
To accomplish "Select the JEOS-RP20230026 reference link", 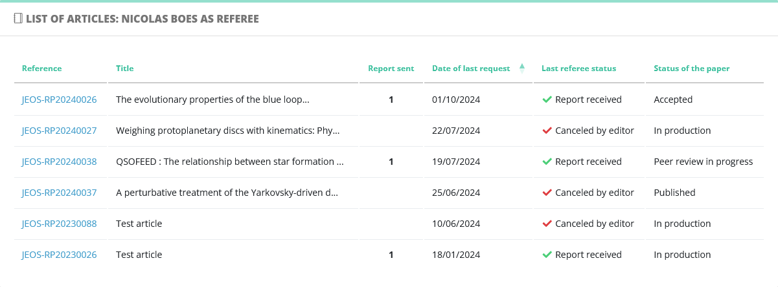I will pyautogui.click(x=59, y=255).
